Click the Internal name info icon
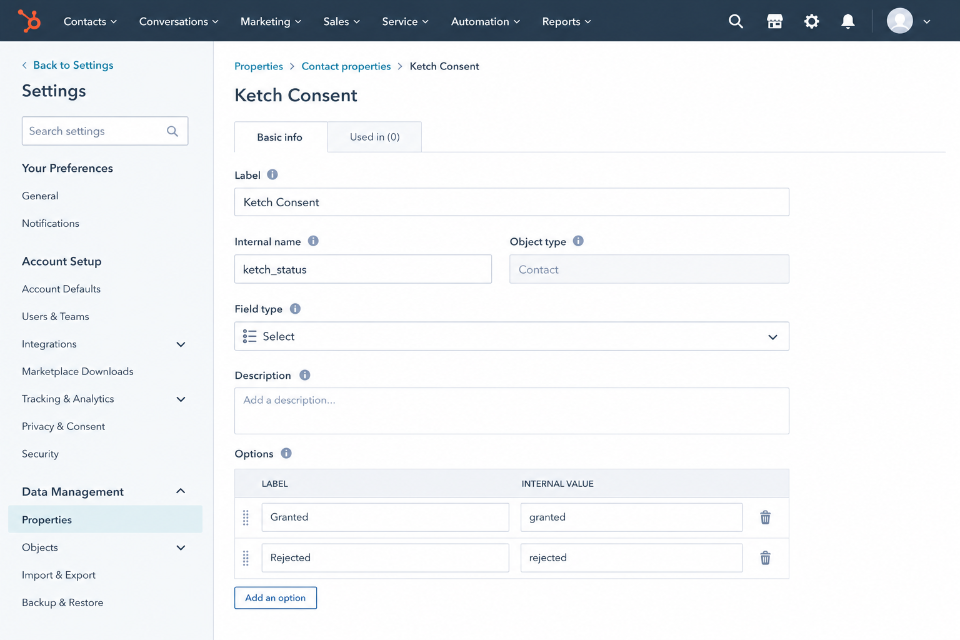 [313, 241]
